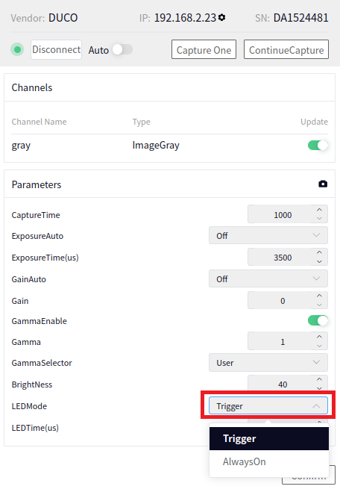
Task: Increase Gain value with up arrow
Action: (x=319, y=296)
